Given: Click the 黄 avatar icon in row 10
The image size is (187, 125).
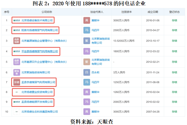Looking at the screenshot, I should [x=87, y=112].
